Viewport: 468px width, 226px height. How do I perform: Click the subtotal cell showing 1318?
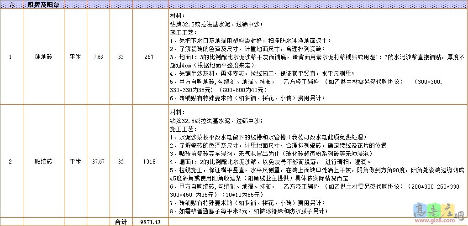coord(150,161)
